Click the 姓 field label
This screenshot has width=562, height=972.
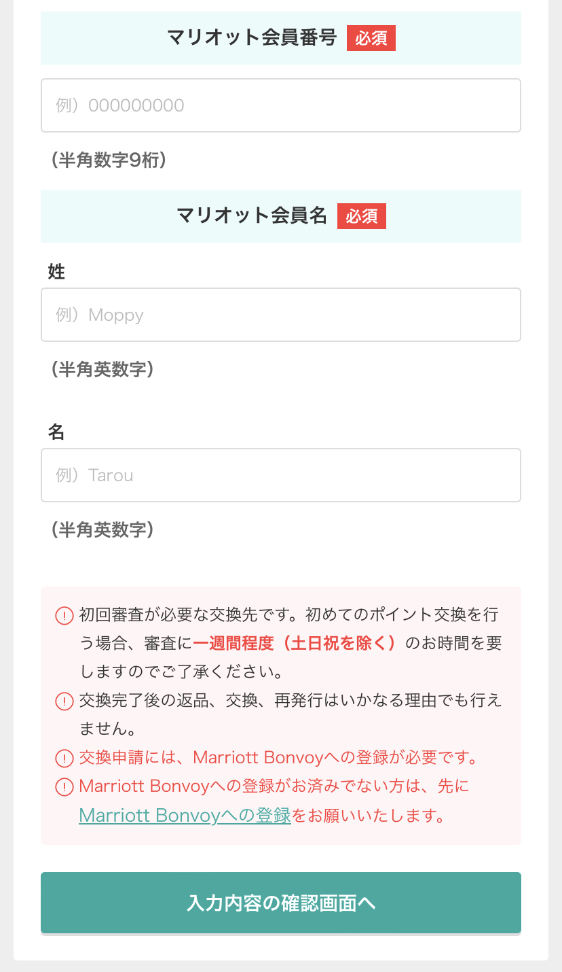coord(56,272)
